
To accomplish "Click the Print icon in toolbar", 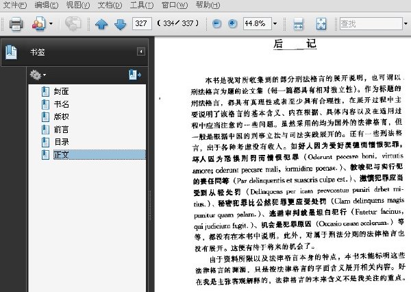I will pos(16,23).
